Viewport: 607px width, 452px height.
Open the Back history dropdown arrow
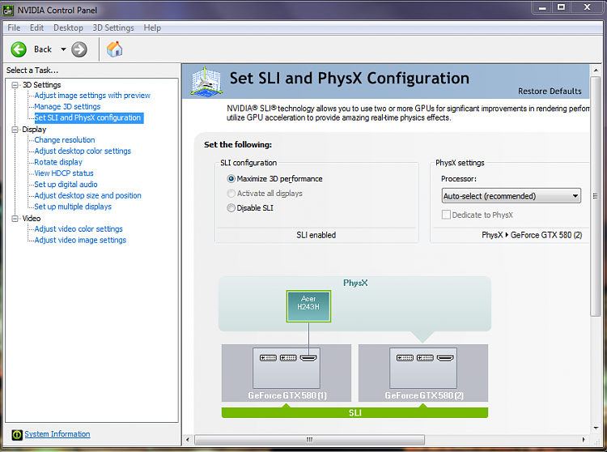[63, 49]
